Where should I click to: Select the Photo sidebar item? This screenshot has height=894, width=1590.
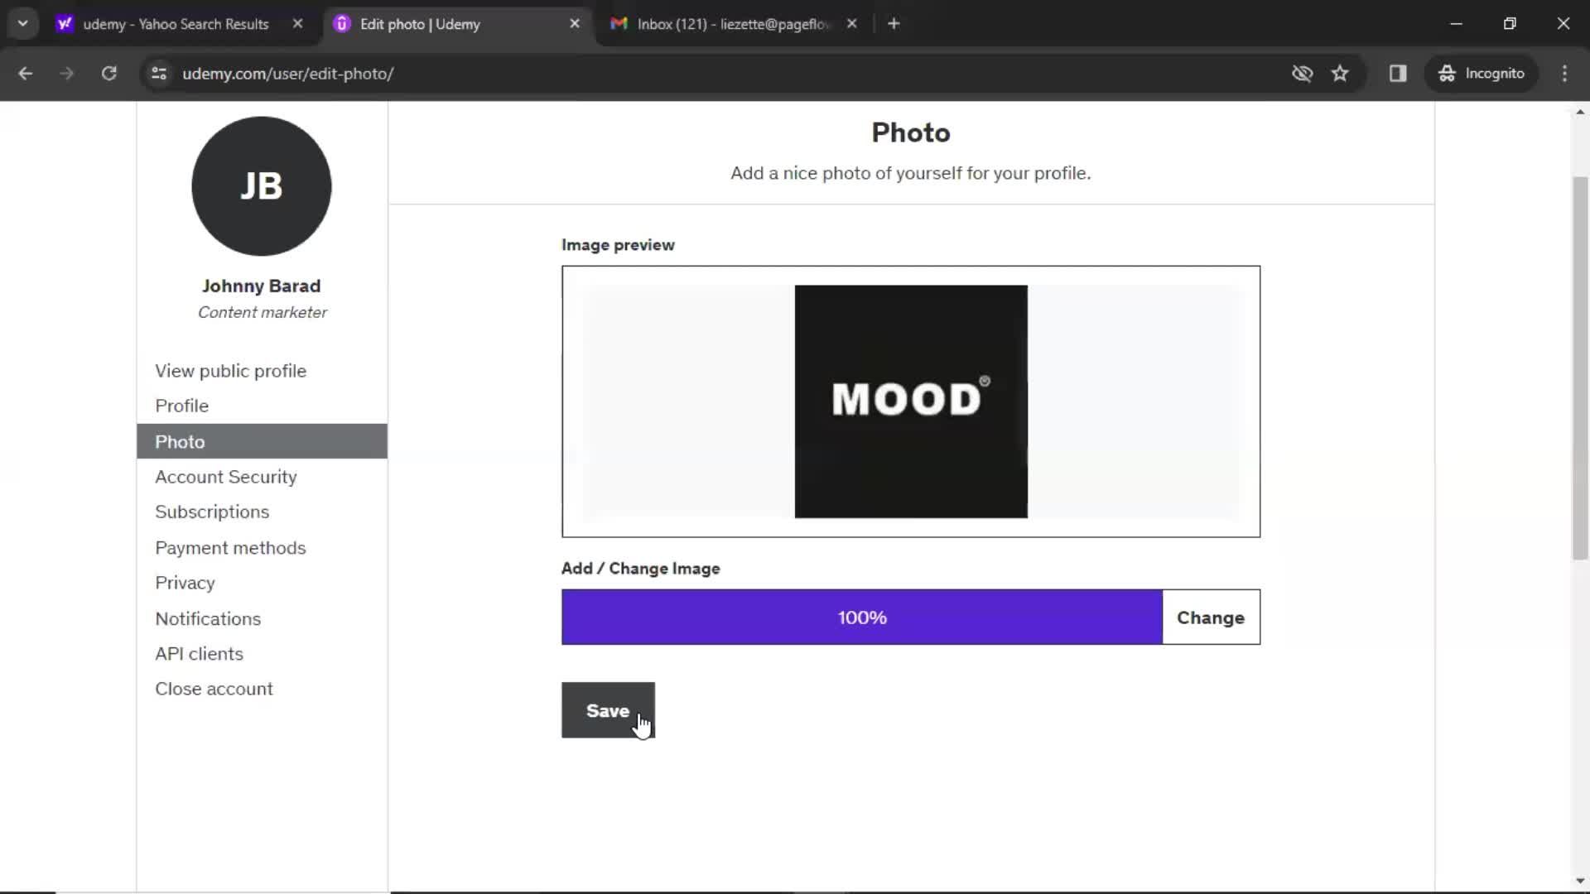262,441
